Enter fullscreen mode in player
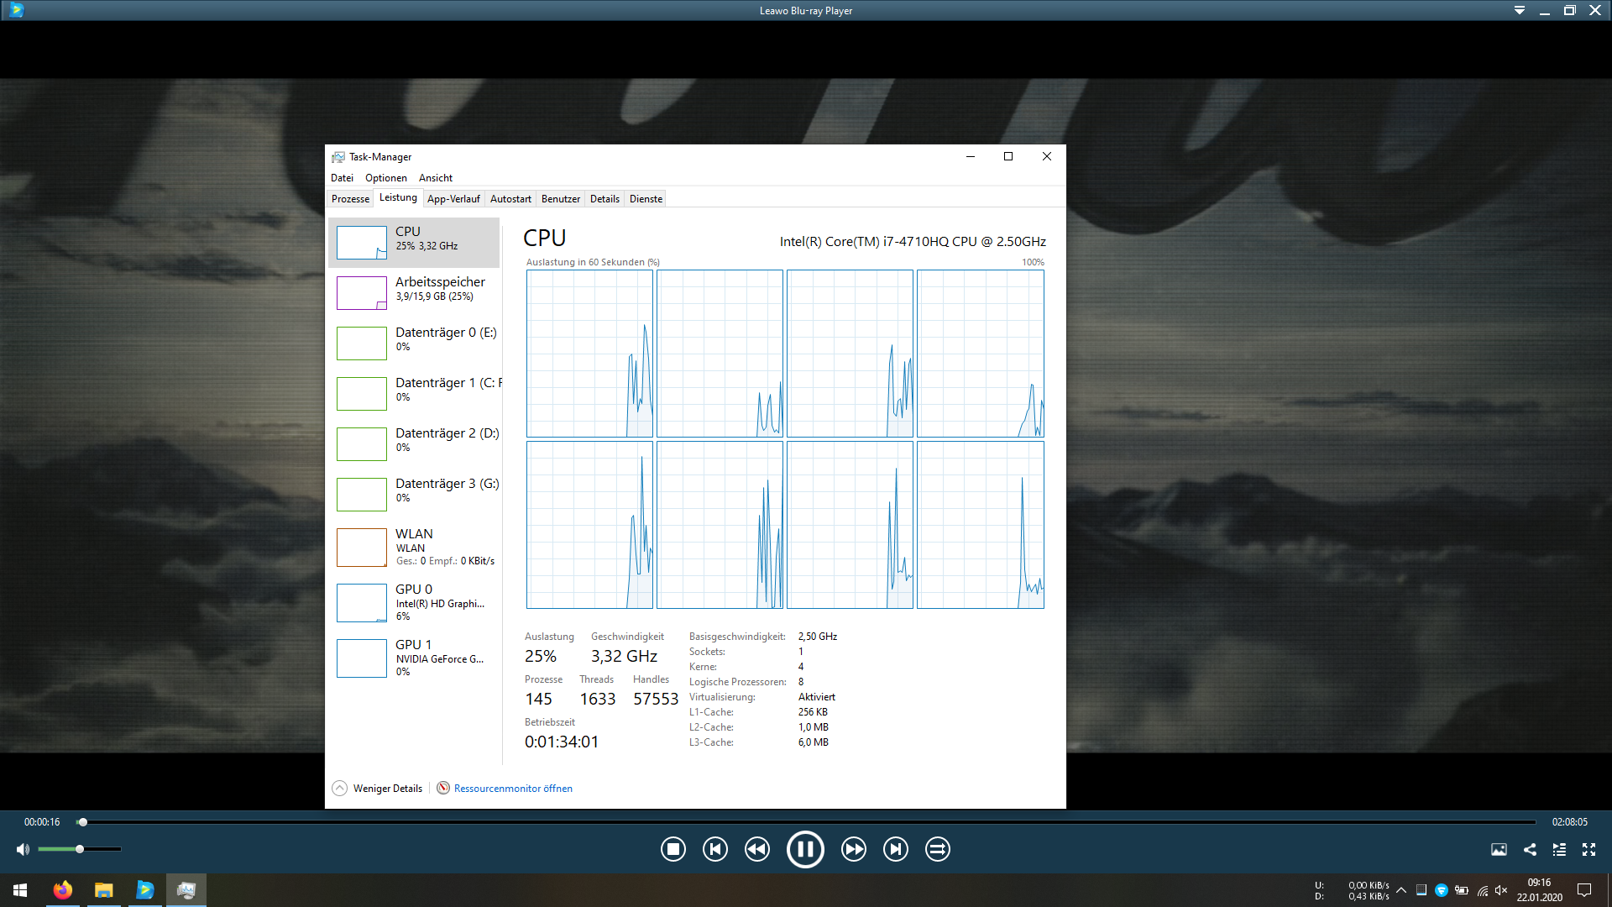Image resolution: width=1612 pixels, height=907 pixels. click(1588, 849)
